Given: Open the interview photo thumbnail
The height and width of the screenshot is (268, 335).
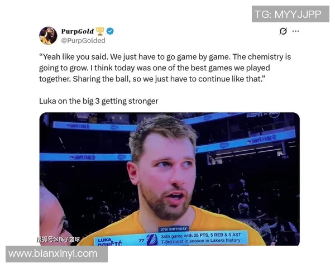Looking at the screenshot, I should click(170, 179).
